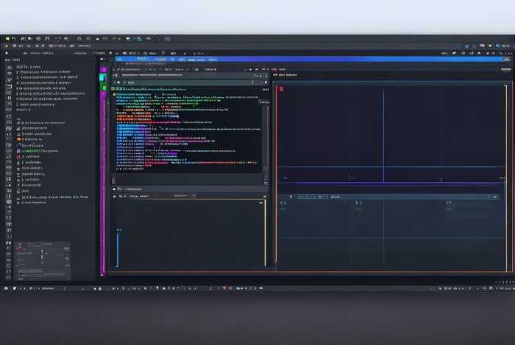515x345 pixels.
Task: Select the cyan block in the vertical color strip
Action: [103, 78]
